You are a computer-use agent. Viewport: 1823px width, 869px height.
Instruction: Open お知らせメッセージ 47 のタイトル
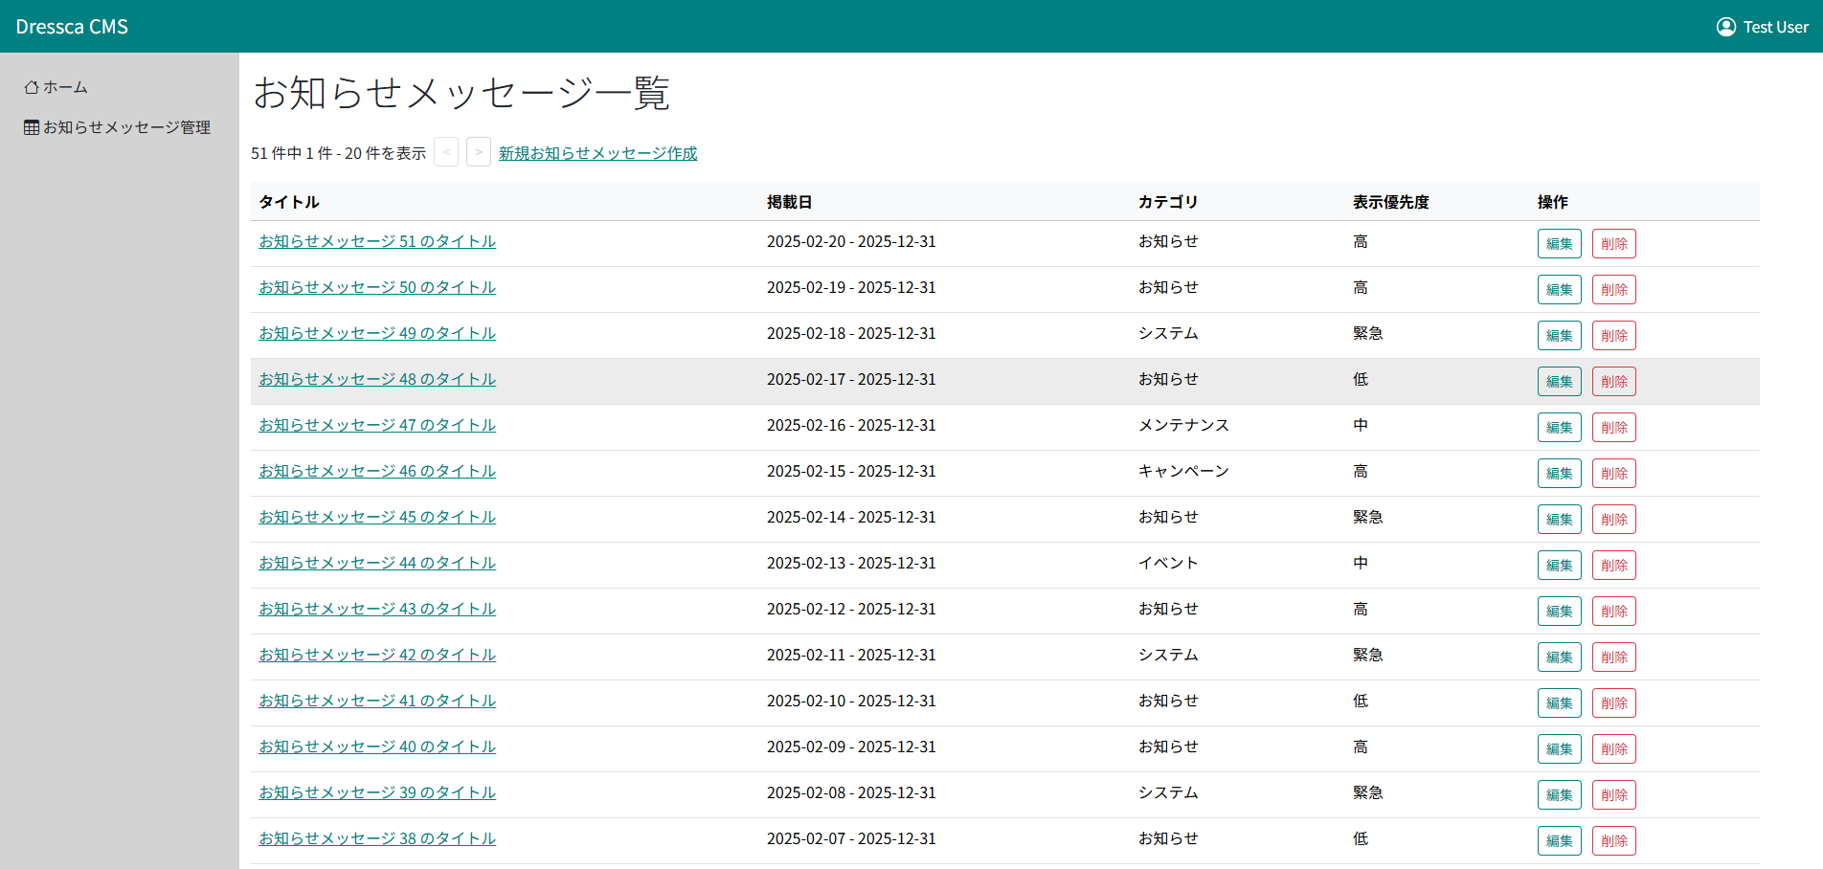[377, 425]
